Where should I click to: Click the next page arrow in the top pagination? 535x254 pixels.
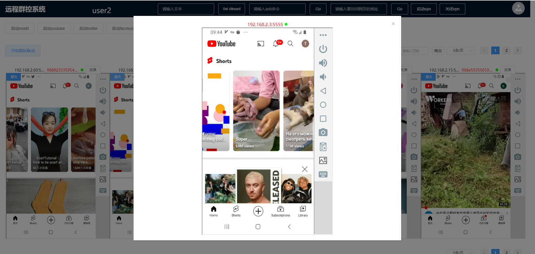tap(518, 50)
